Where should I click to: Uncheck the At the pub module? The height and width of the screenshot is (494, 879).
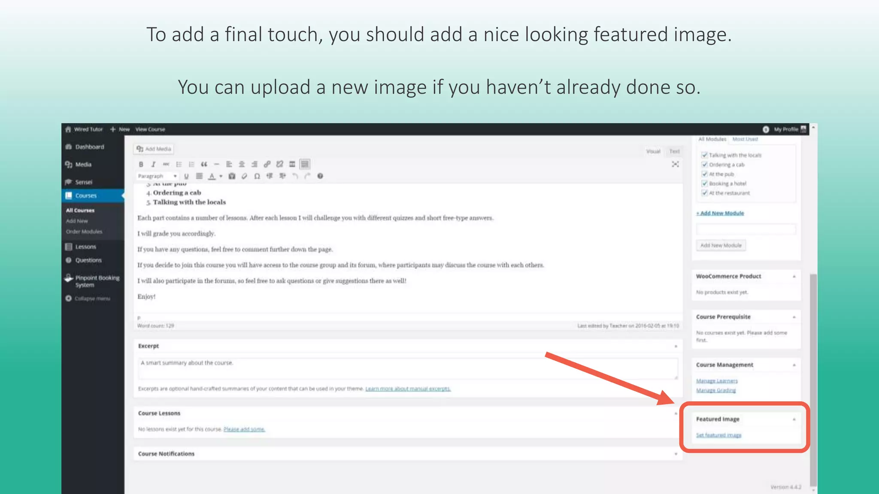pos(704,174)
